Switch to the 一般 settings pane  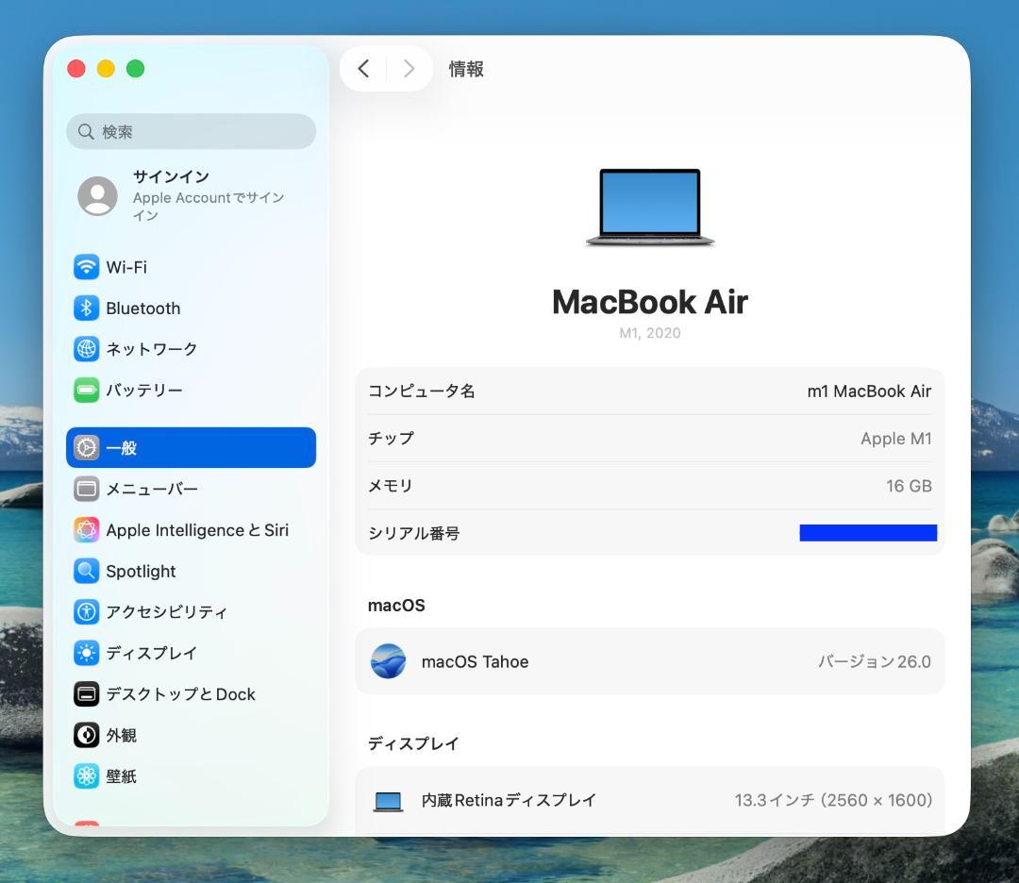pos(123,447)
